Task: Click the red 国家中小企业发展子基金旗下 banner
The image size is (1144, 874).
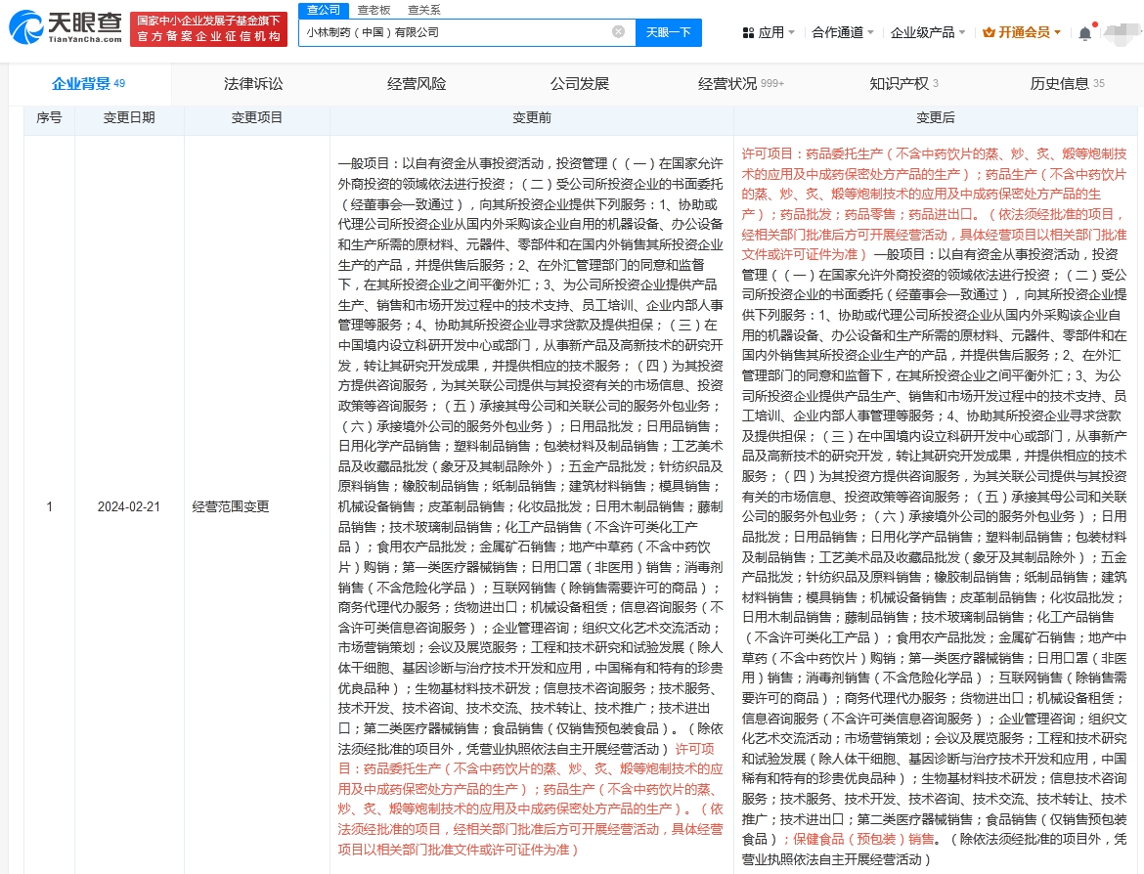Action: click(208, 28)
